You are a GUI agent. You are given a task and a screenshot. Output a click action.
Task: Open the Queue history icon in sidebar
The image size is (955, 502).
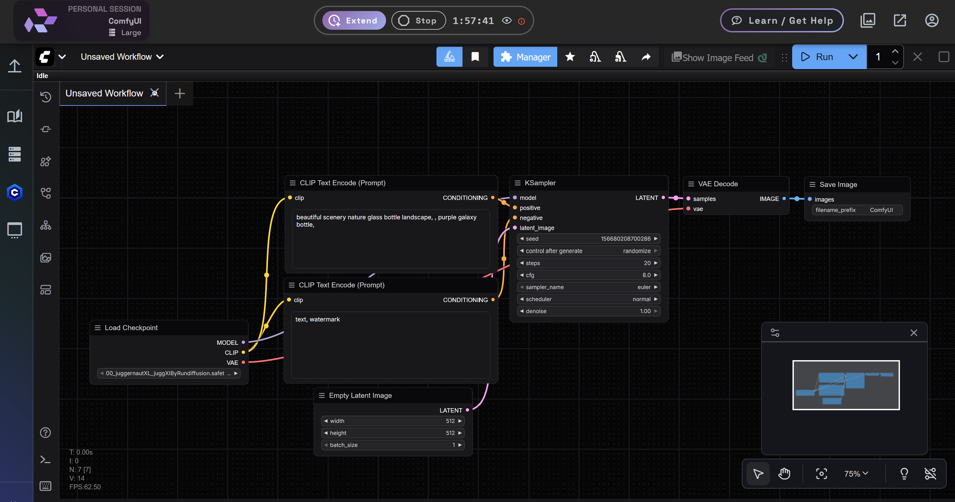(x=46, y=97)
